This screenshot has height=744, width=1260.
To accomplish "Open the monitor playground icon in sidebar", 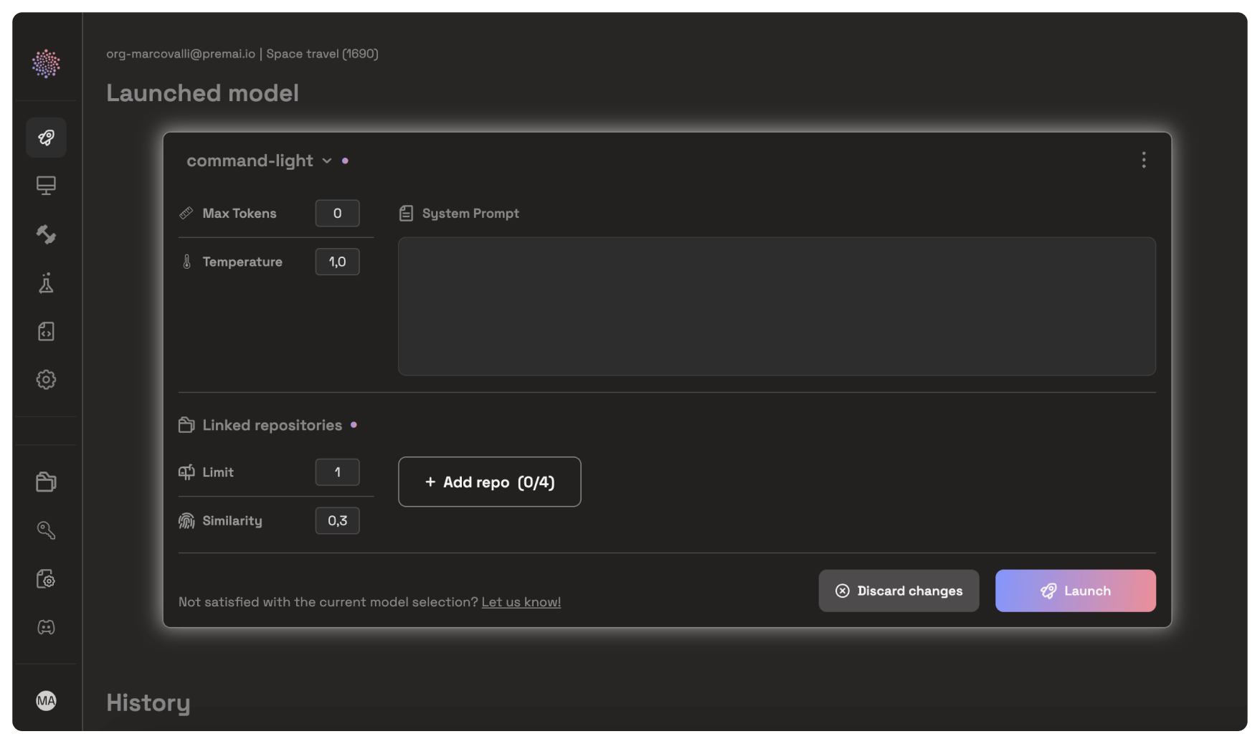I will tap(46, 186).
